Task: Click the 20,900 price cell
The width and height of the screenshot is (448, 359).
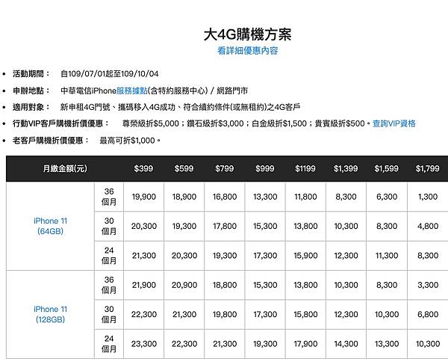Action: (184, 285)
